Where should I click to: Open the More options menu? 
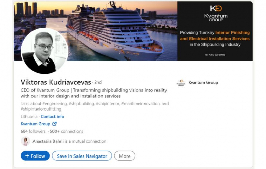125,156
